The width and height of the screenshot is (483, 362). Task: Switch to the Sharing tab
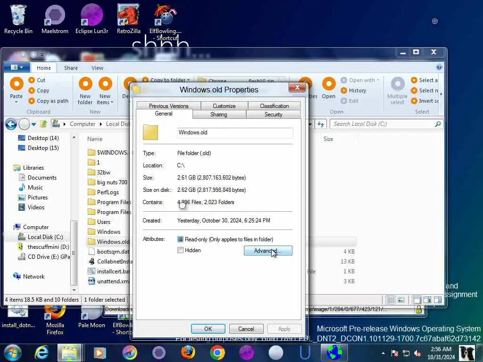(219, 115)
